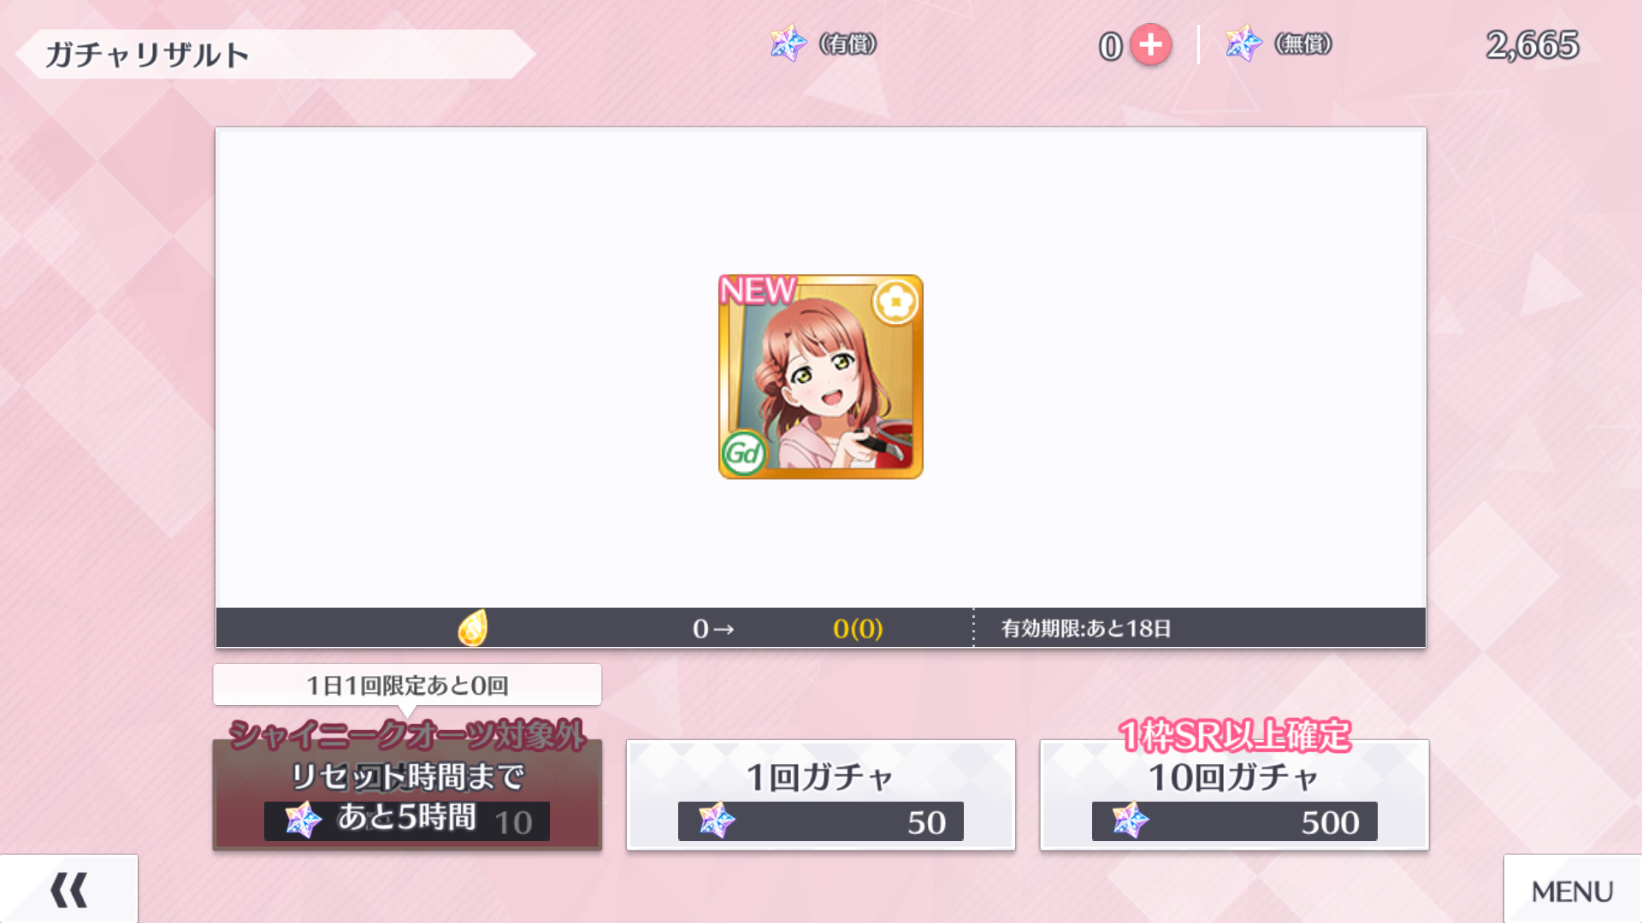The width and height of the screenshot is (1642, 923).
Task: Click the free star gem icon (無償)
Action: 1243,44
